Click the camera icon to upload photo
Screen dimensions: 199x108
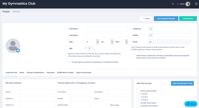[x=18, y=51]
